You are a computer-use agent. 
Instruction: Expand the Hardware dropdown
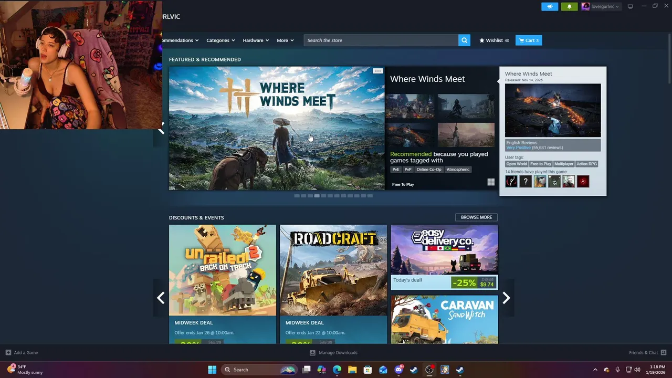(x=256, y=40)
